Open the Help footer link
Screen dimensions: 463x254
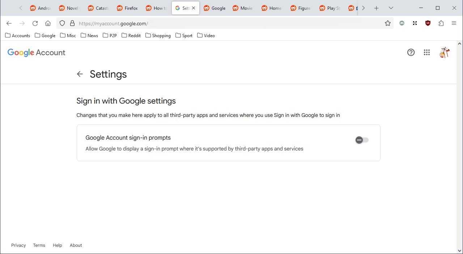click(58, 245)
